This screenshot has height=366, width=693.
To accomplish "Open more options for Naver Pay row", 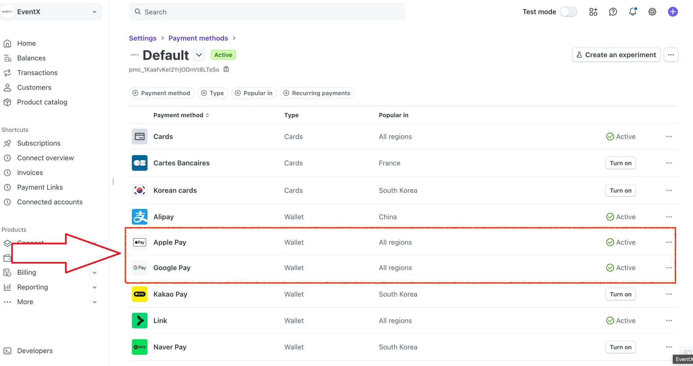I will [x=669, y=347].
